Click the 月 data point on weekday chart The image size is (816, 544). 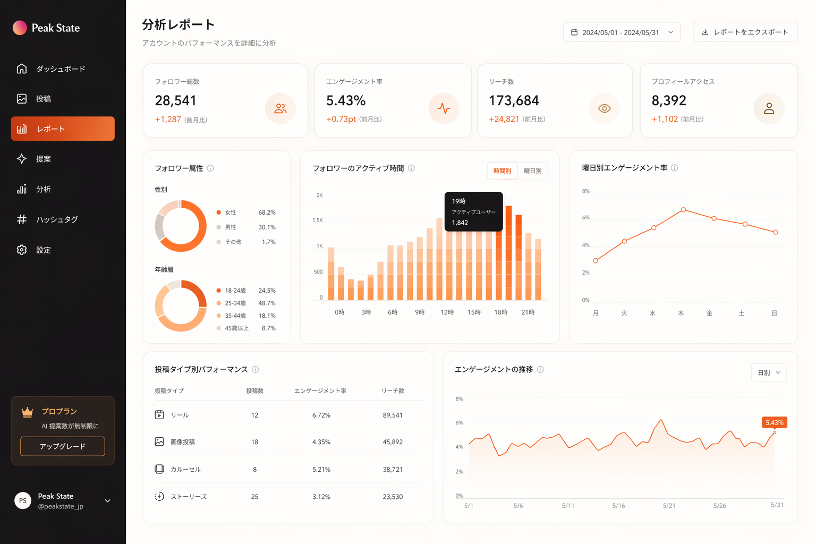point(596,261)
